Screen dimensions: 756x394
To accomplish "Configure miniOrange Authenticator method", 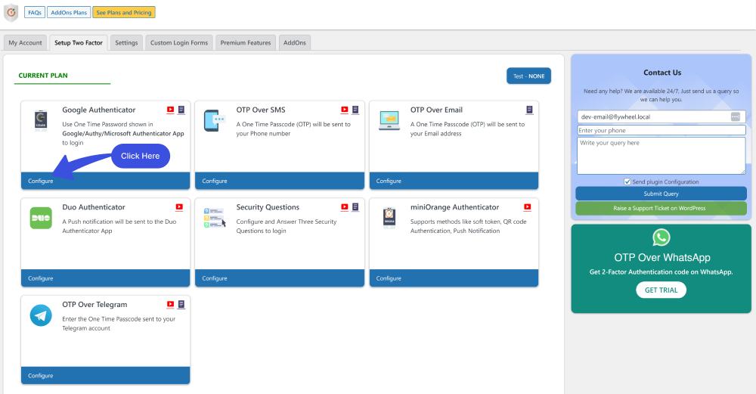I will [x=454, y=278].
